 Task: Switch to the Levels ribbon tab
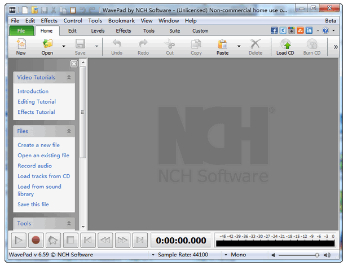point(98,31)
